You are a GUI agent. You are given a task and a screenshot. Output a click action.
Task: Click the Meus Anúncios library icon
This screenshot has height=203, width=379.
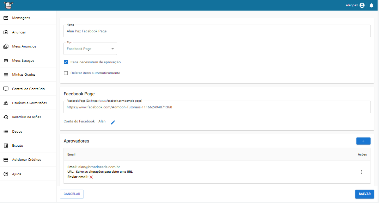[x=6, y=46]
